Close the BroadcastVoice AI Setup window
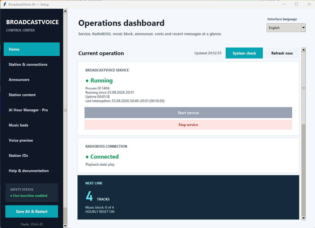This screenshot has height=228, width=315. [309, 4]
